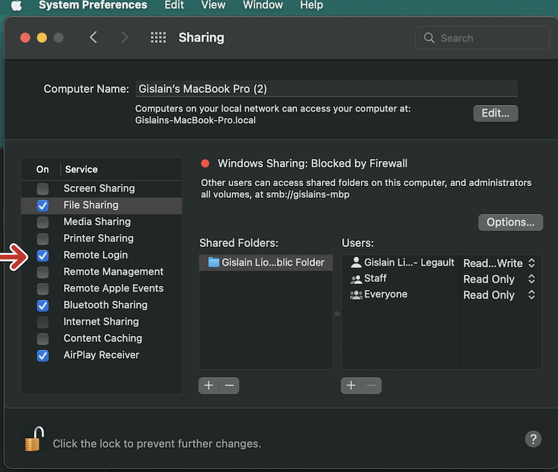
Task: Add a user with plus button
Action: 351,385
